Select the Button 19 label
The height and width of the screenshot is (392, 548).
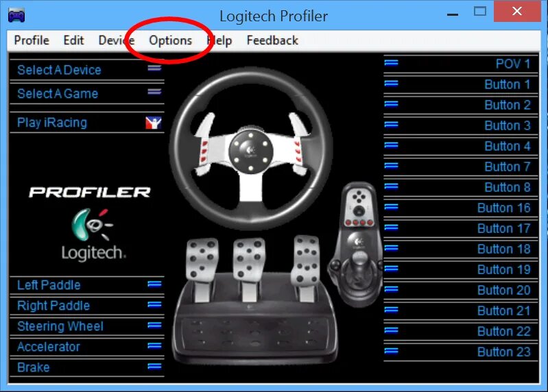504,270
